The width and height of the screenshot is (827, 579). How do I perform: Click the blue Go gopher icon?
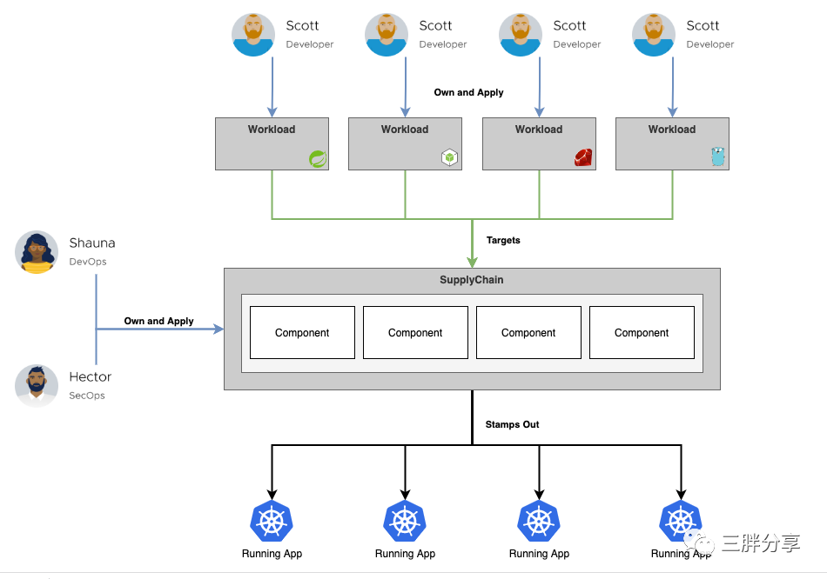pyautogui.click(x=718, y=156)
